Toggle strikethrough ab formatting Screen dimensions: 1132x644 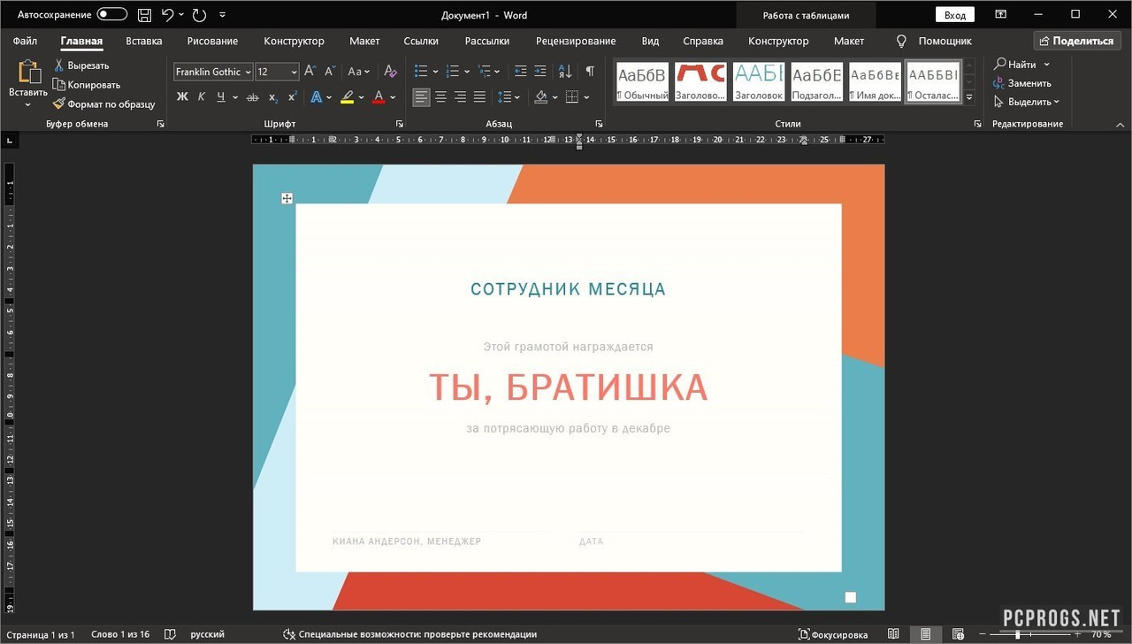pos(253,97)
